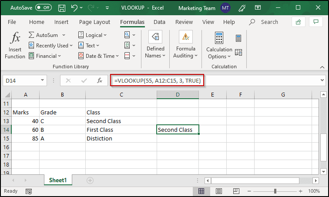Viewport: 329px width, 197px height.
Task: Click the zoom slider handle
Action: point(275,191)
